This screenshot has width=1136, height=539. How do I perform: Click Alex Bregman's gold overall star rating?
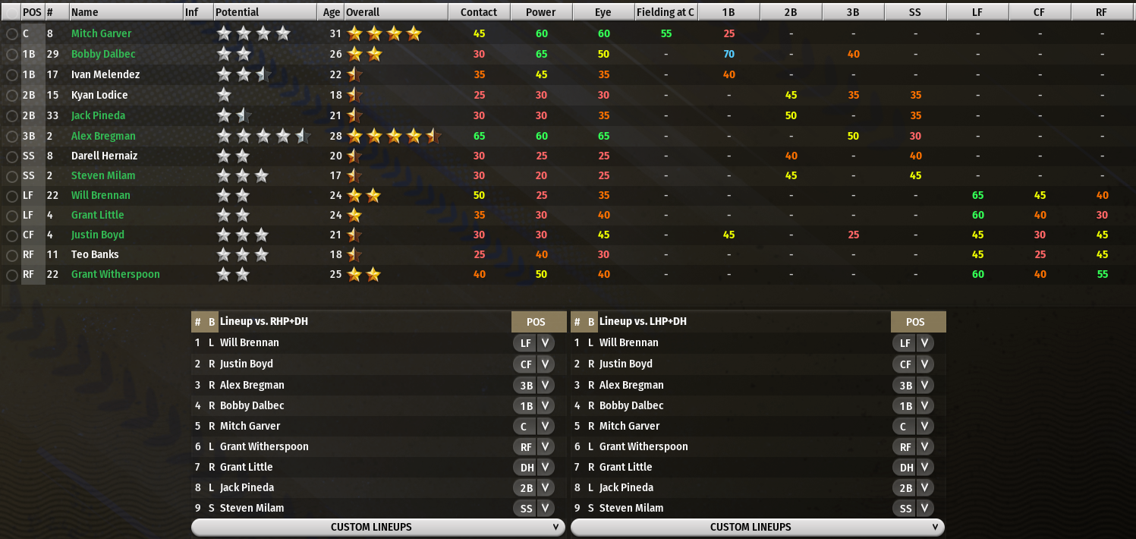coord(394,137)
